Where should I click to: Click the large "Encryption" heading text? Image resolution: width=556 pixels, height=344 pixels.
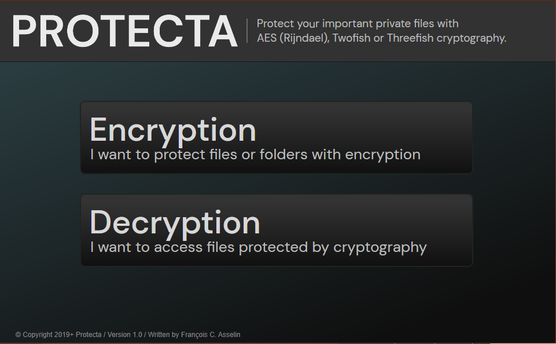click(x=173, y=129)
